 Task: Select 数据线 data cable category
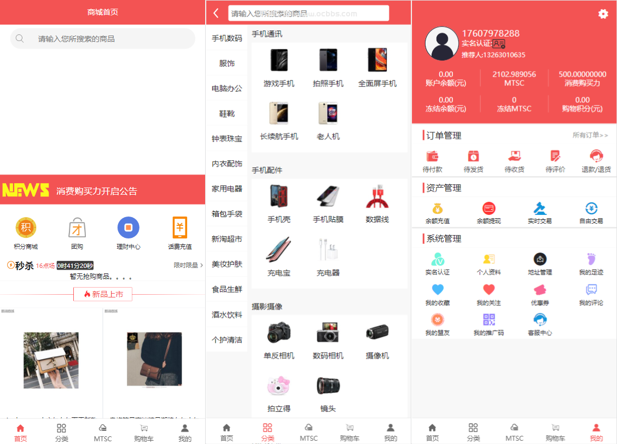pos(377,204)
